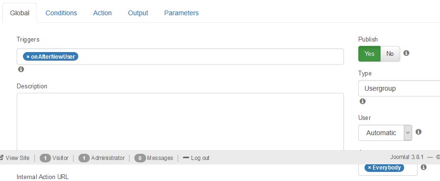Screen dimensions: 440x181
Task: Select the Parameters tab
Action: point(182,13)
